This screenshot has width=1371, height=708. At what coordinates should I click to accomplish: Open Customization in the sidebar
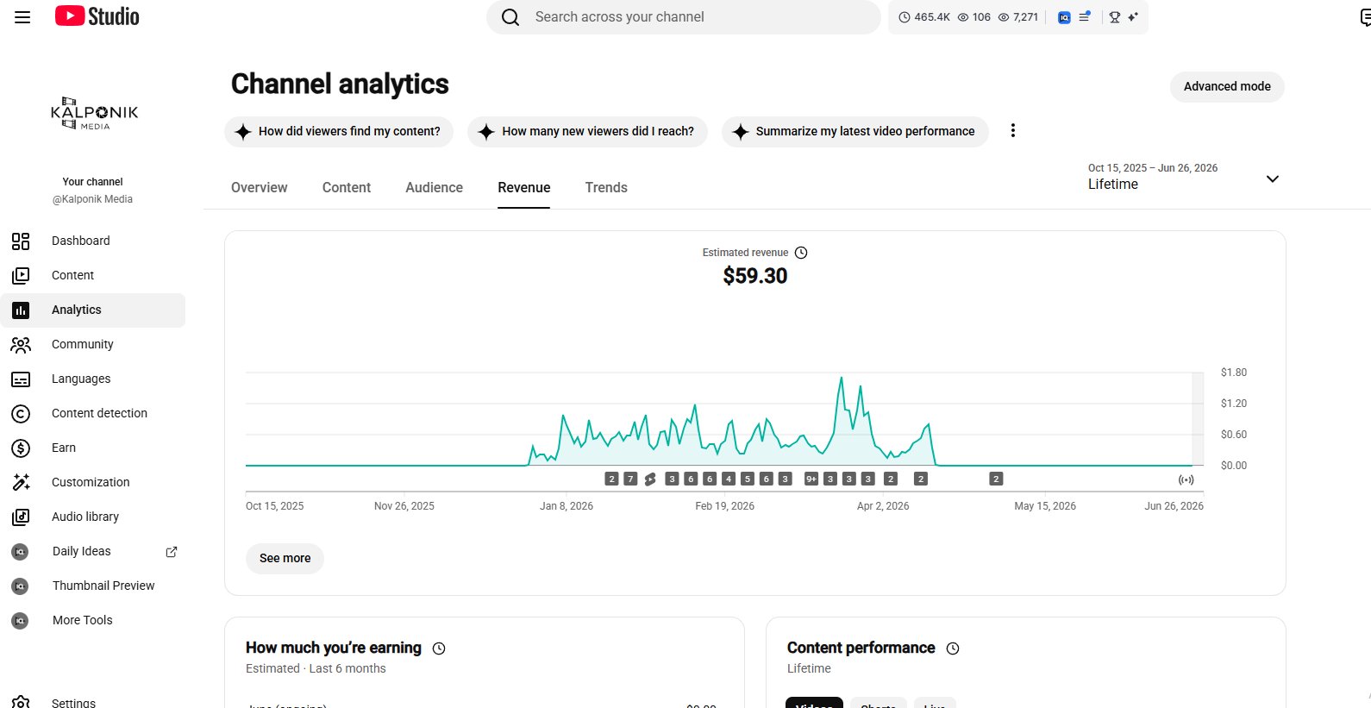coord(93,482)
